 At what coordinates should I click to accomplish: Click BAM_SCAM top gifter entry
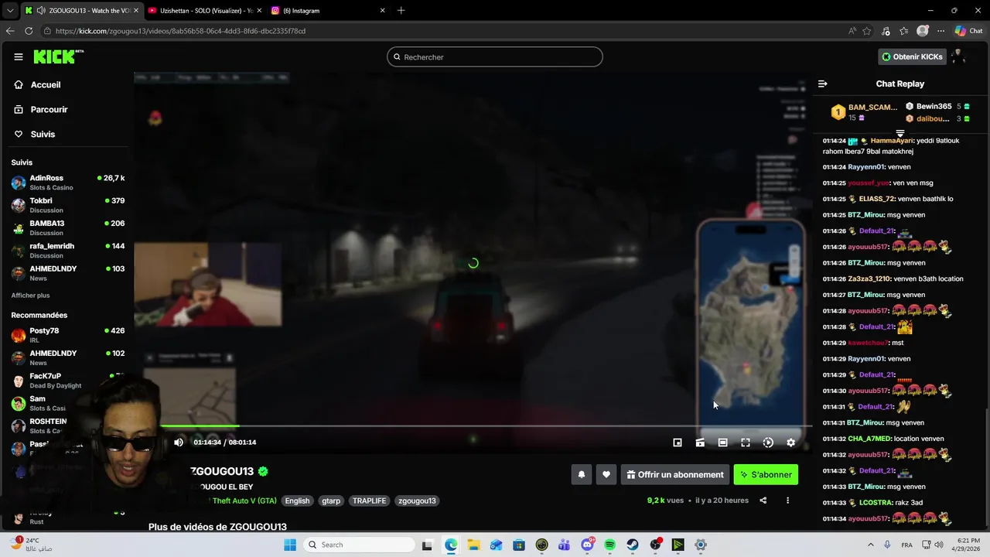(x=864, y=112)
